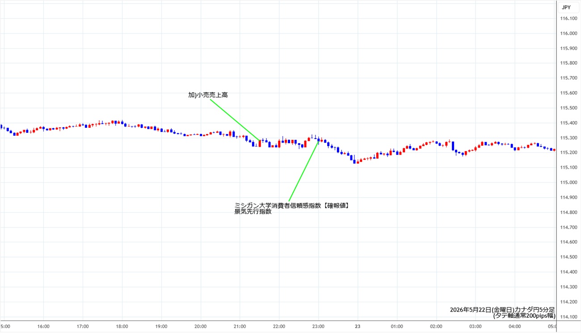581x333 pixels.
Task: Click the 114.700 price label
Action: [x=568, y=227]
